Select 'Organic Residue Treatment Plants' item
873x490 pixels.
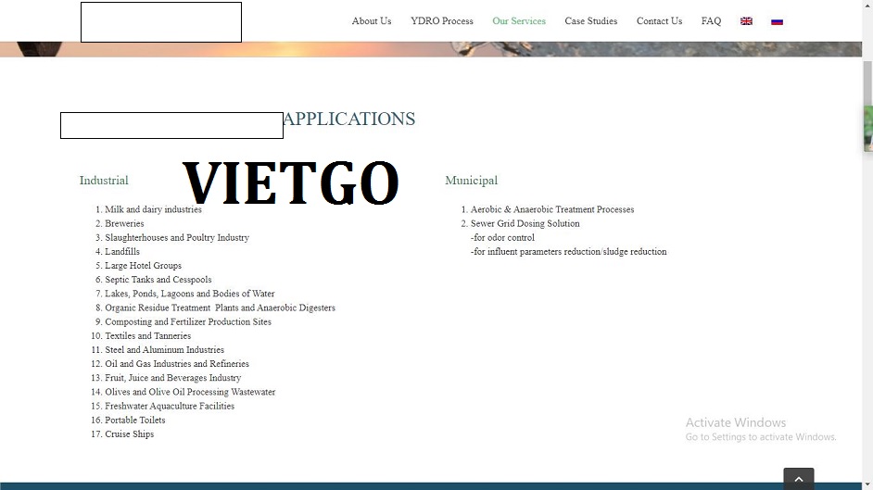click(x=220, y=308)
